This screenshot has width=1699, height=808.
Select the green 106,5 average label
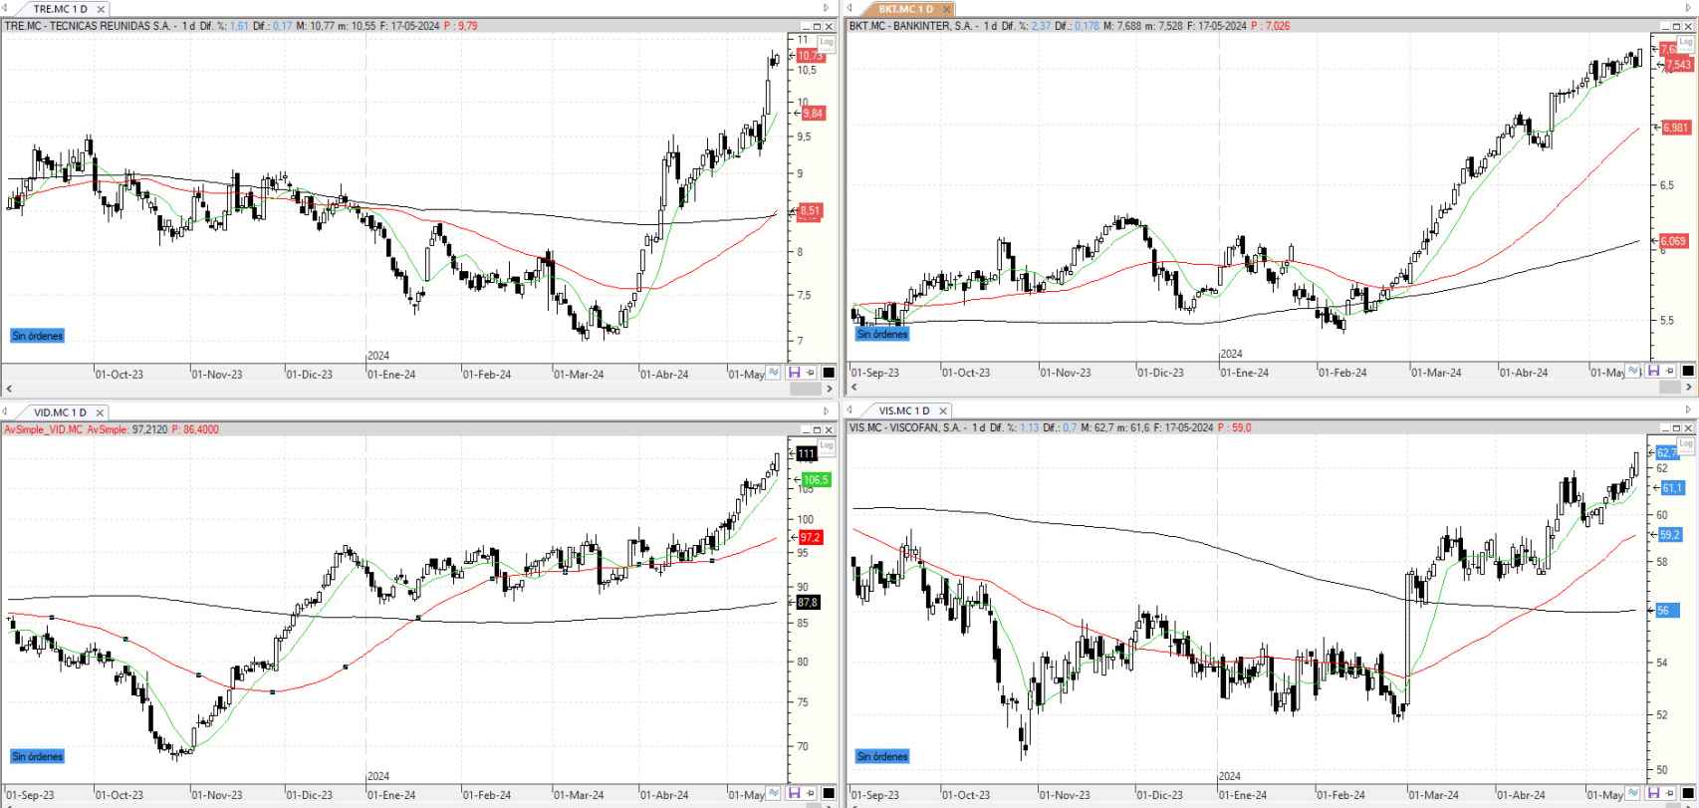point(816,480)
